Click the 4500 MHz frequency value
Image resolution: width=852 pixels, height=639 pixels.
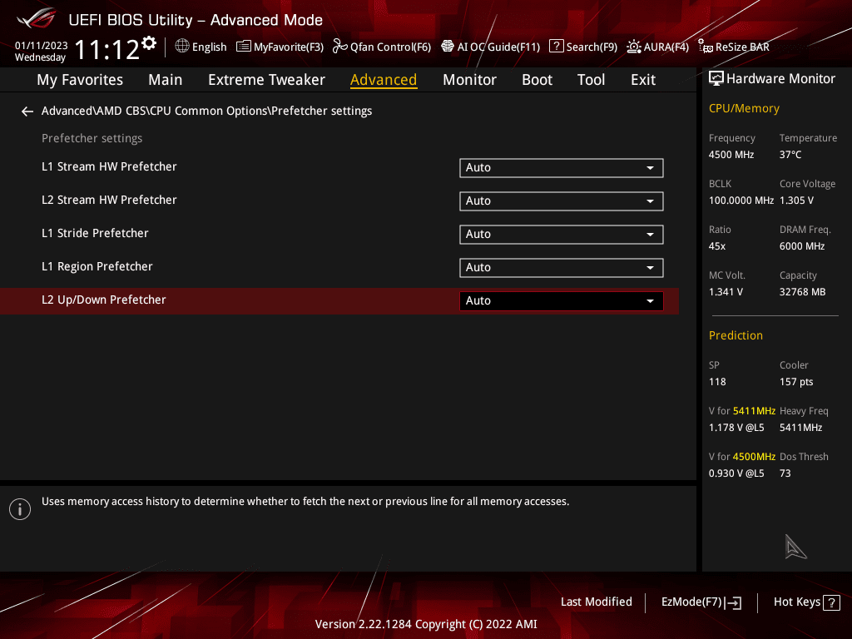[x=731, y=155]
